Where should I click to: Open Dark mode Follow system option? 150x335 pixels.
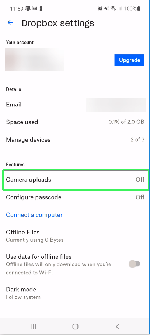coord(75,293)
